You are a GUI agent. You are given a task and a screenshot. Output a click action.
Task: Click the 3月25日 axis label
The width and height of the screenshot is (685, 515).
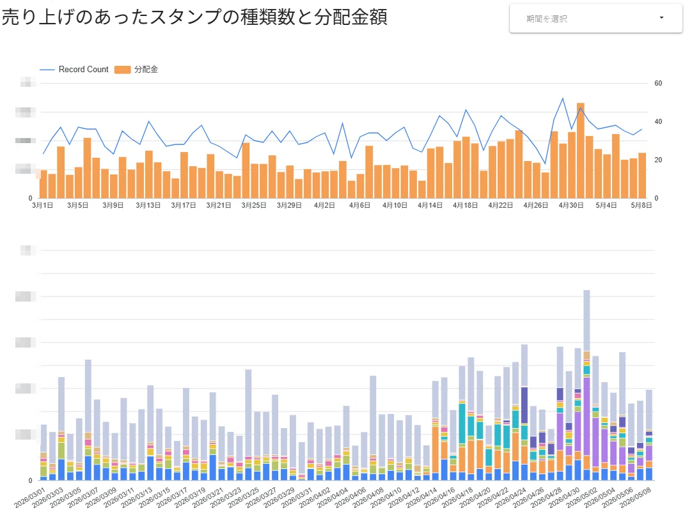pyautogui.click(x=254, y=205)
